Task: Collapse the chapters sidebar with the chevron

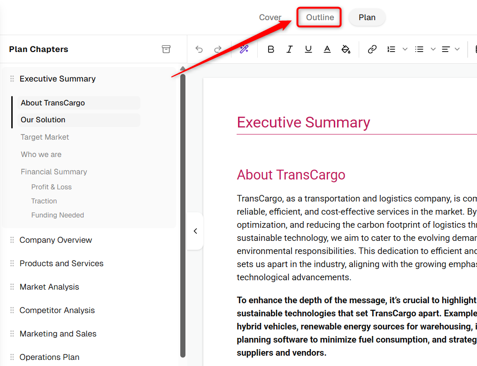Action: coord(195,231)
